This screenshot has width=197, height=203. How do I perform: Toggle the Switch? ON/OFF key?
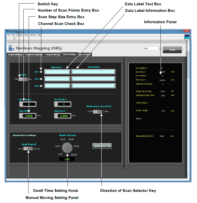(23, 79)
